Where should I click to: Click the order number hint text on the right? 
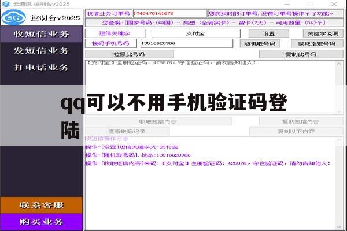click(276, 13)
